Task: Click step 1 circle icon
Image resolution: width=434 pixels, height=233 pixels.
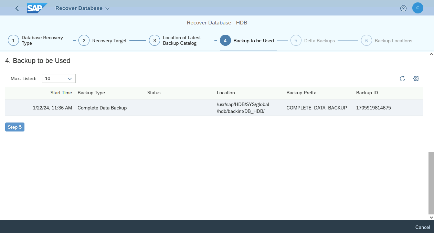Action: click(x=13, y=41)
